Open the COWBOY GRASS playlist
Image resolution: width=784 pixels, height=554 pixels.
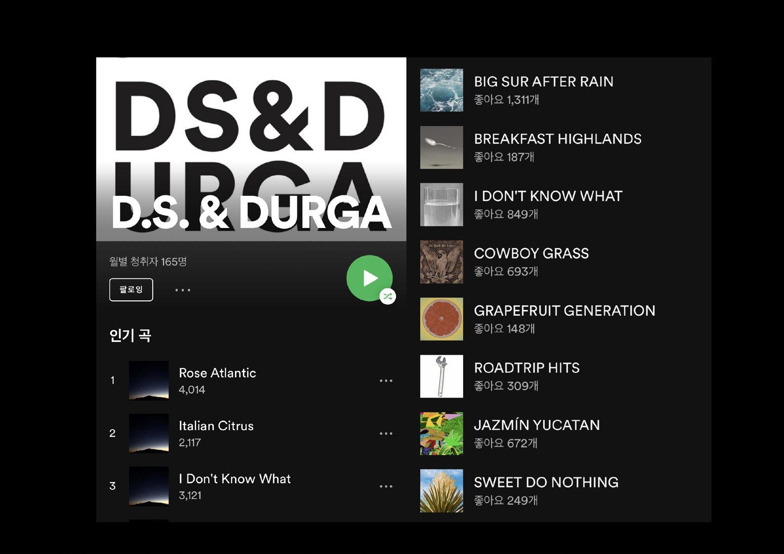tap(531, 253)
